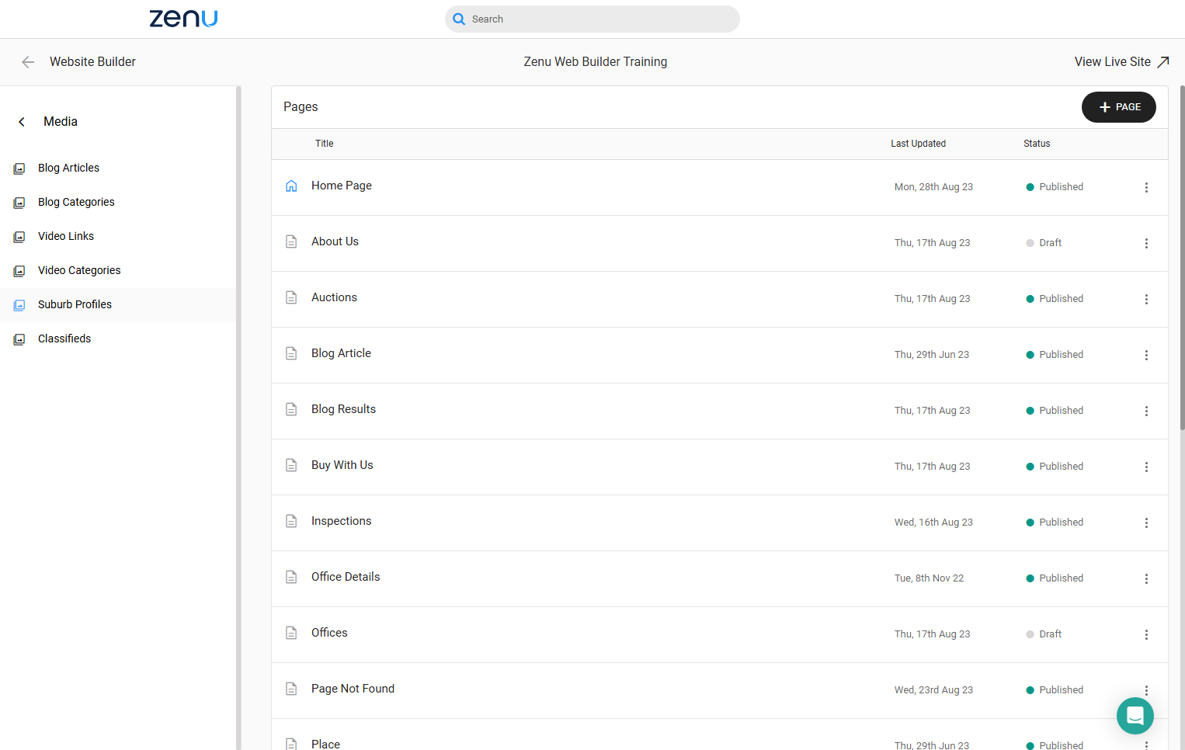Viewport: 1185px width, 750px height.
Task: Click the Video Links media icon
Action: tap(19, 237)
